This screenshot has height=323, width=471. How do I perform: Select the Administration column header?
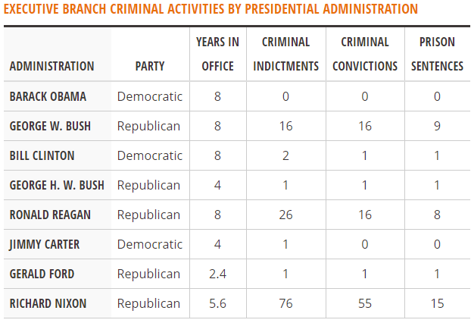click(52, 66)
